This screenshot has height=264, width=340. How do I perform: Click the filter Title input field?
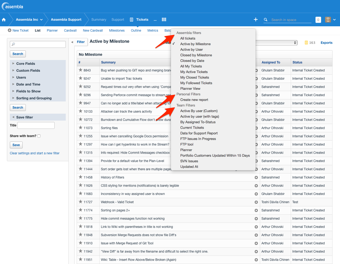(x=36, y=125)
